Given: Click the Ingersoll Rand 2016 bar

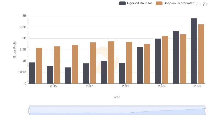Looking at the screenshot, I should click(x=68, y=76).
